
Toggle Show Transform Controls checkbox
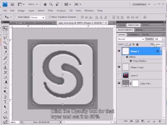click(50, 17)
